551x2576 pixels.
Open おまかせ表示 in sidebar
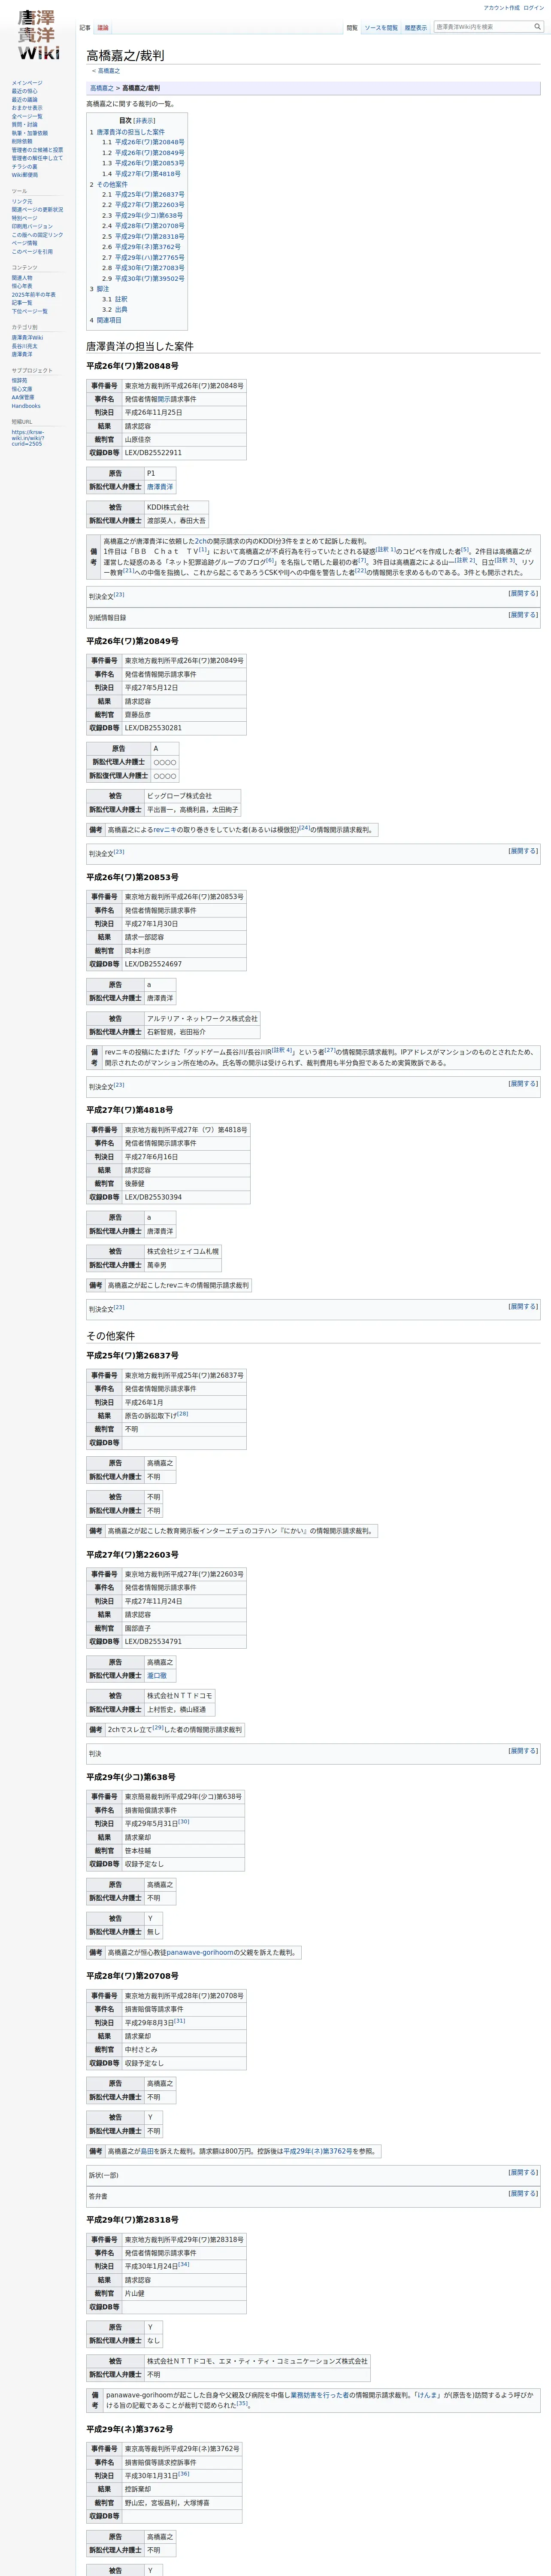(27, 108)
